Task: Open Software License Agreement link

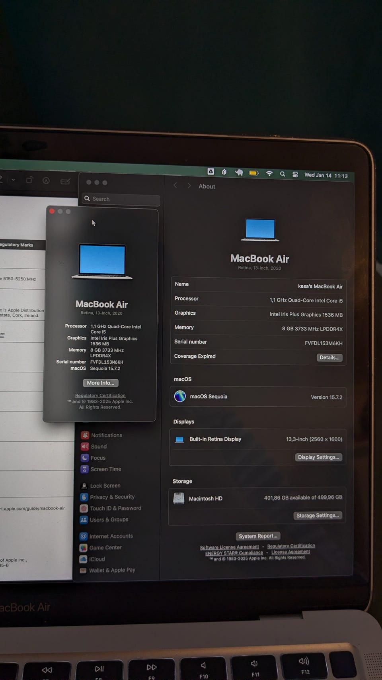Action: tap(229, 547)
